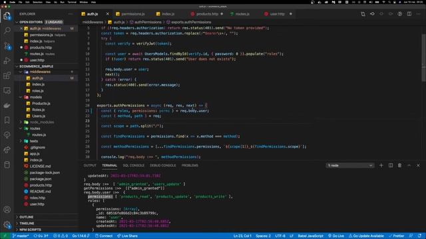Close the bottom panel

418,165
